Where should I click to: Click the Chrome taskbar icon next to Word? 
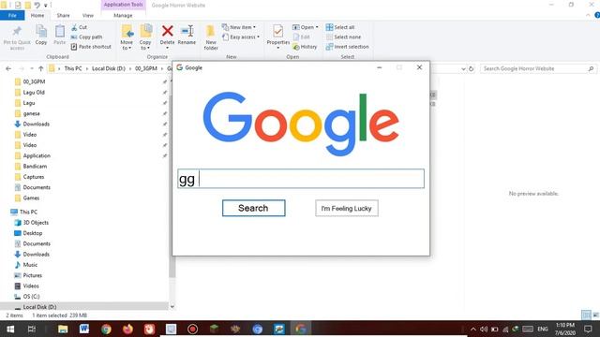click(106, 329)
